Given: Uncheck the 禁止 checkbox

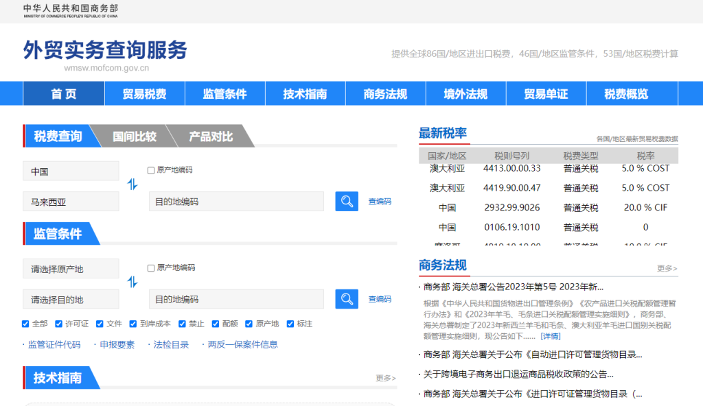Looking at the screenshot, I should click(x=182, y=324).
